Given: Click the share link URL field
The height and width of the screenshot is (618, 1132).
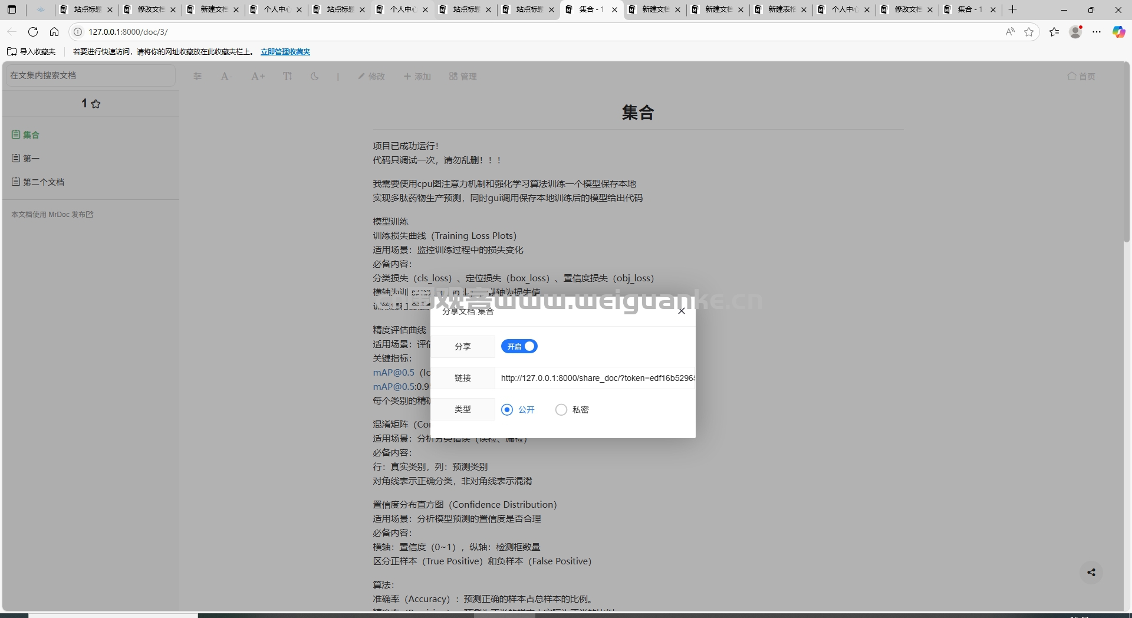Looking at the screenshot, I should [595, 378].
